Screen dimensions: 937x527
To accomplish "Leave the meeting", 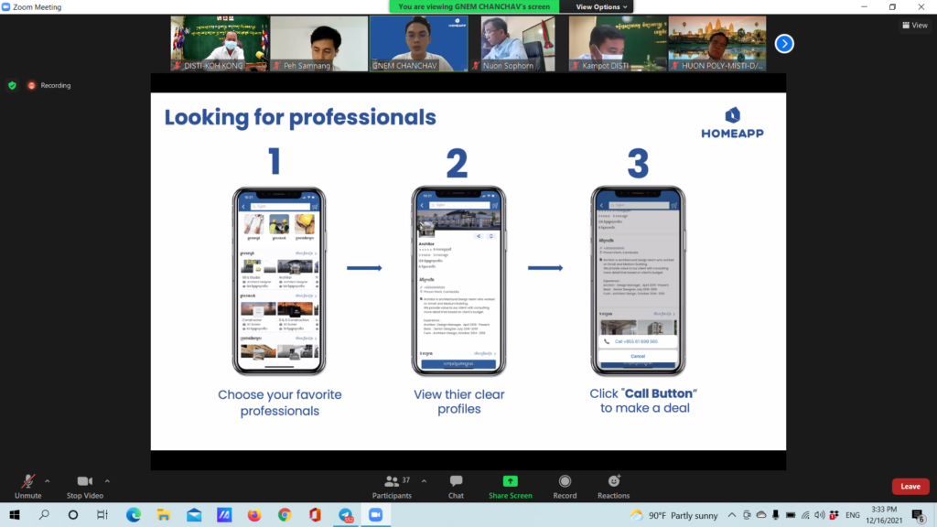I will [910, 487].
